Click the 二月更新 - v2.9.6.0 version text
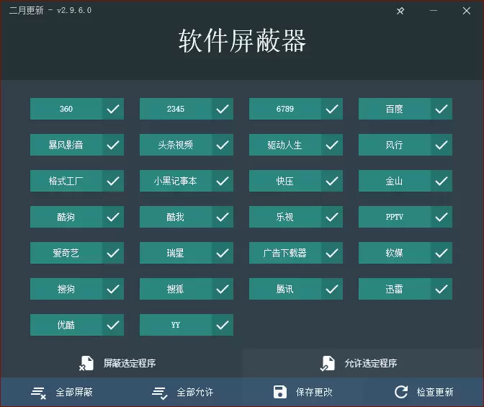This screenshot has height=407, width=484. click(50, 11)
